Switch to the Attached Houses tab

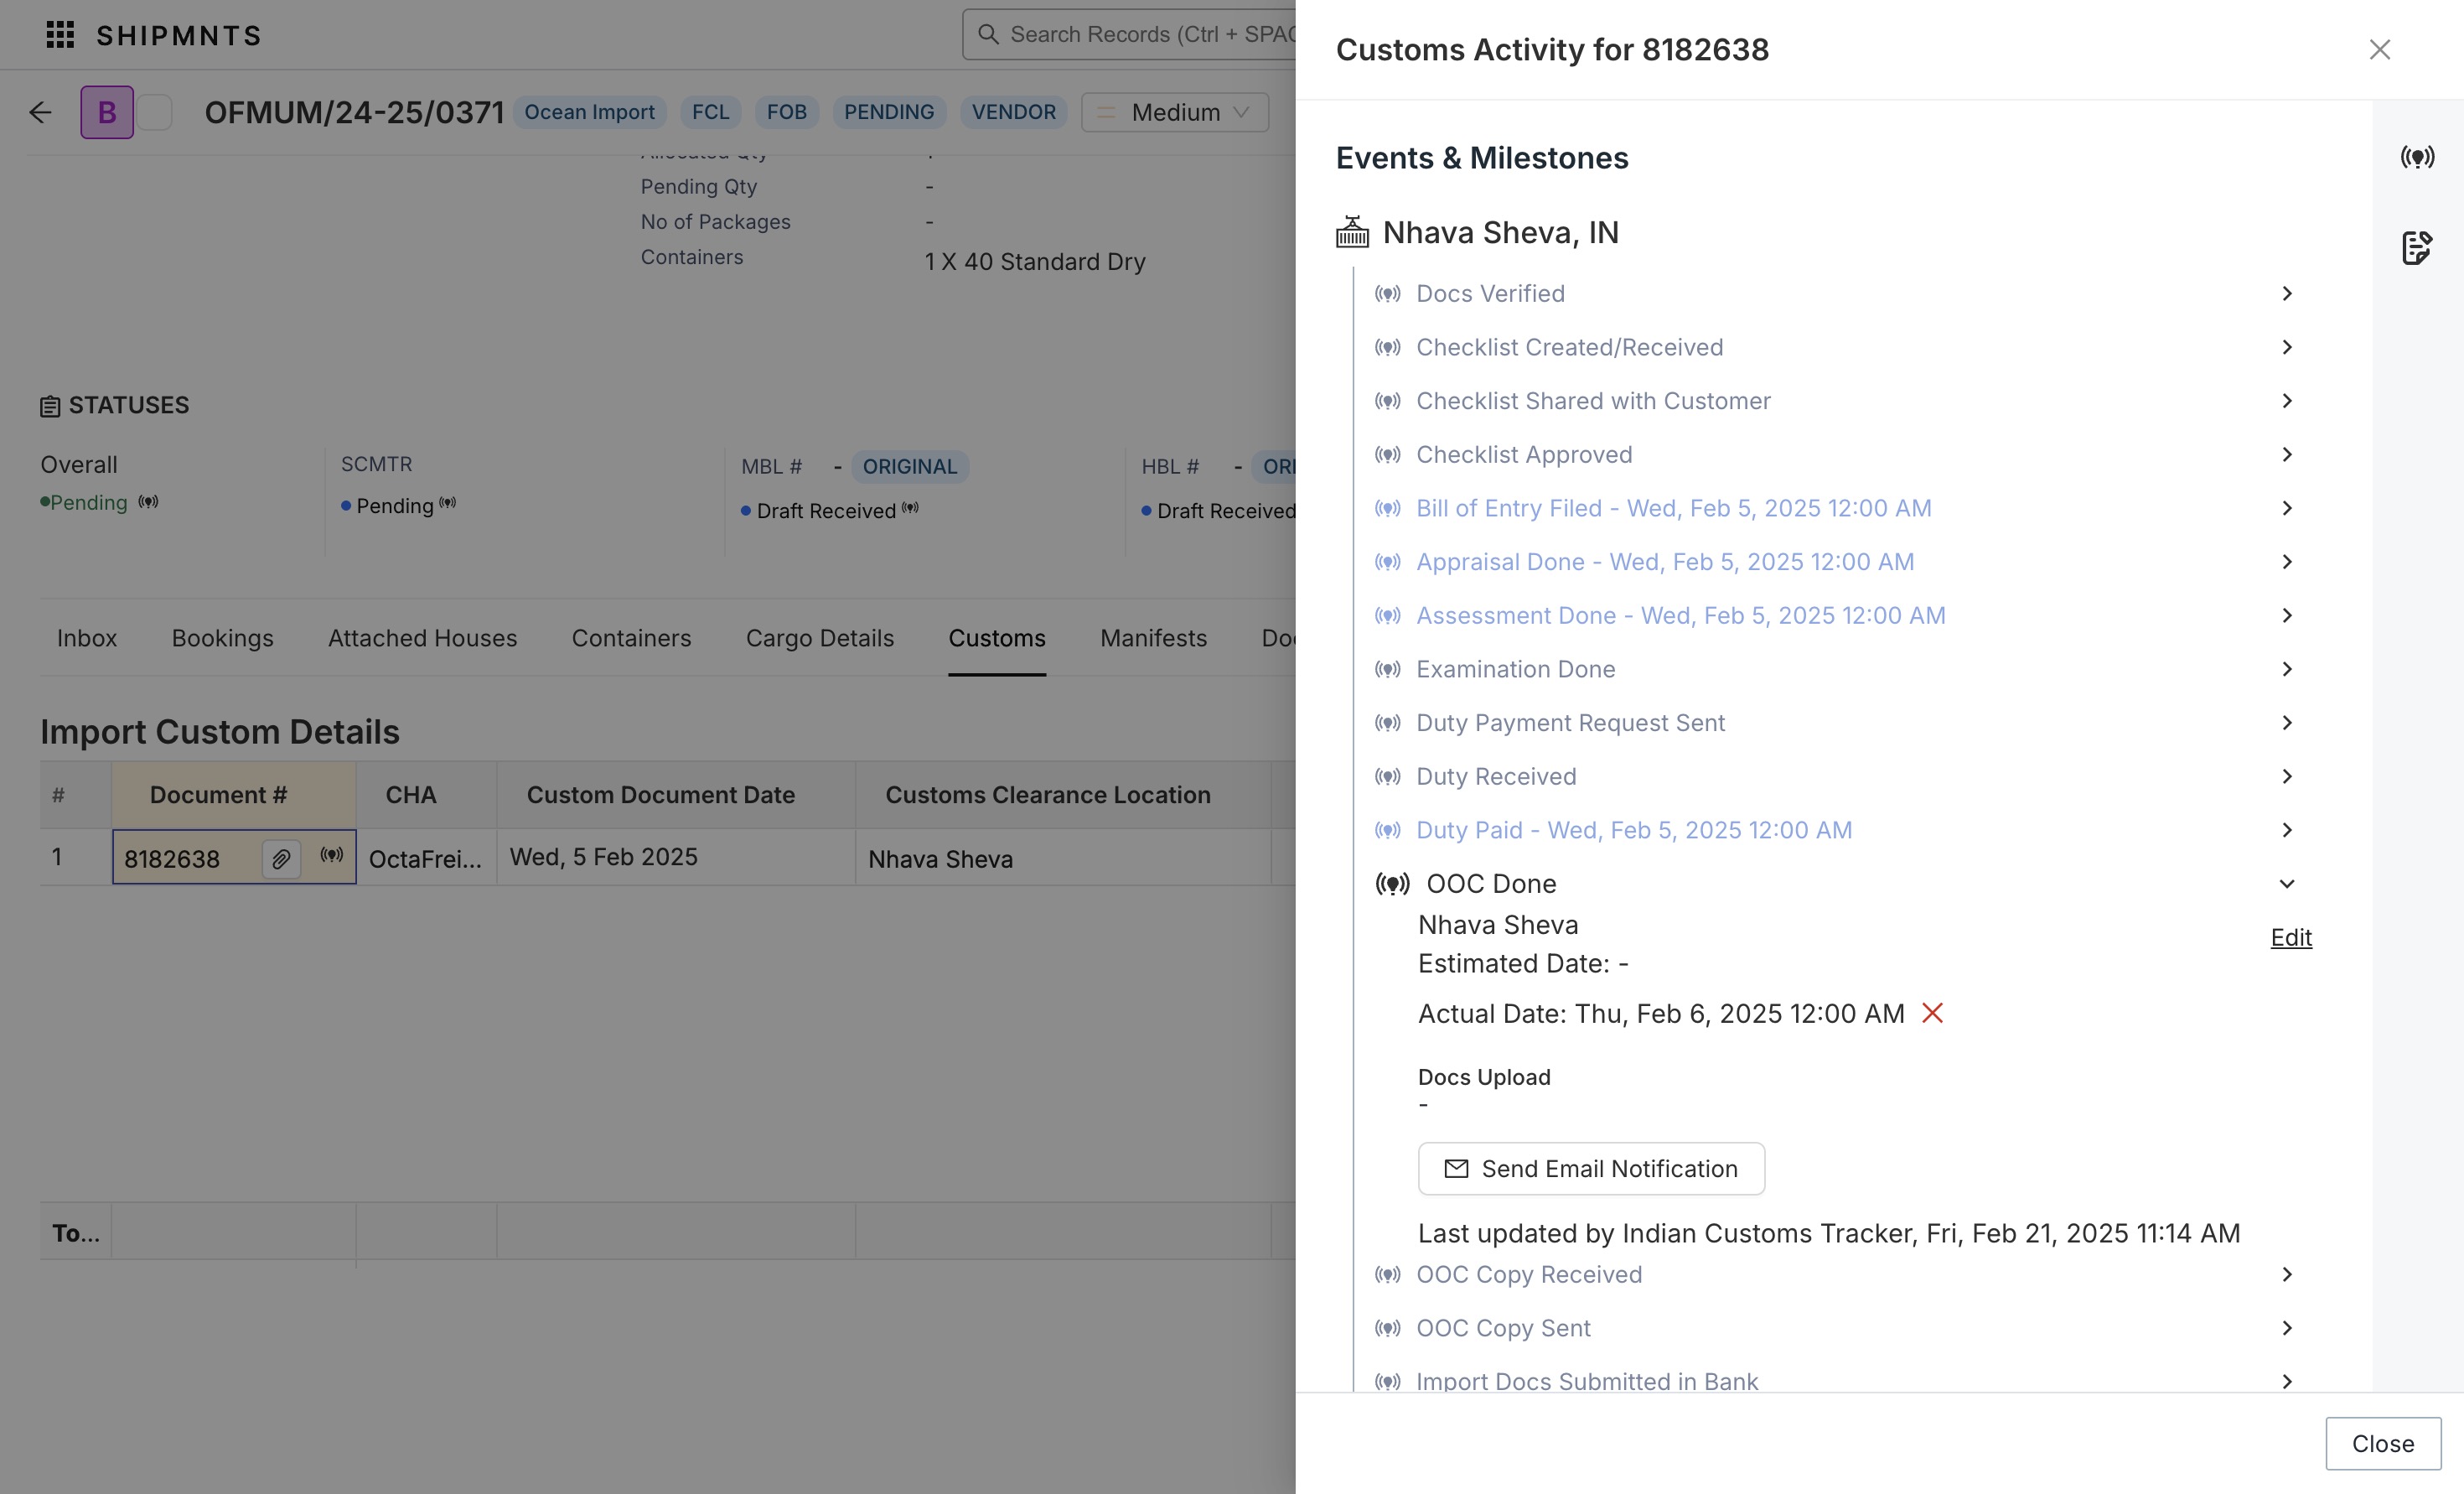[x=422, y=637]
